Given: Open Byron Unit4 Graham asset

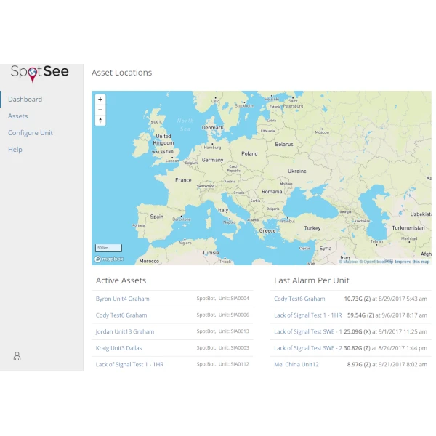Looking at the screenshot, I should tap(122, 299).
